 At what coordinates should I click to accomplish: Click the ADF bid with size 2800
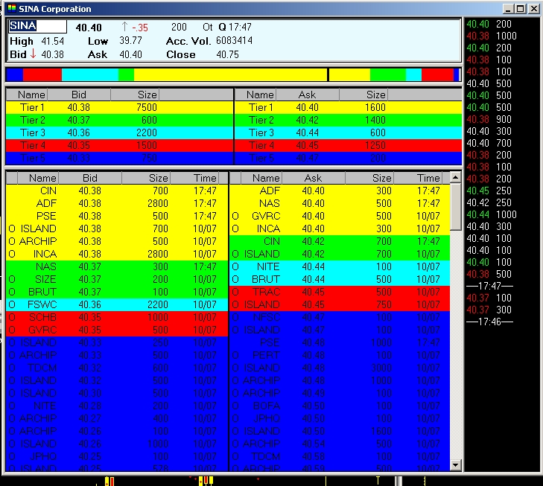point(117,203)
